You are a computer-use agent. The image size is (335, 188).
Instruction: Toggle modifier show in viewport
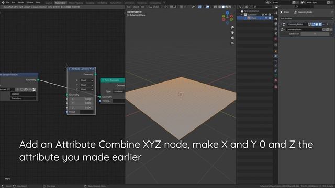317,25
